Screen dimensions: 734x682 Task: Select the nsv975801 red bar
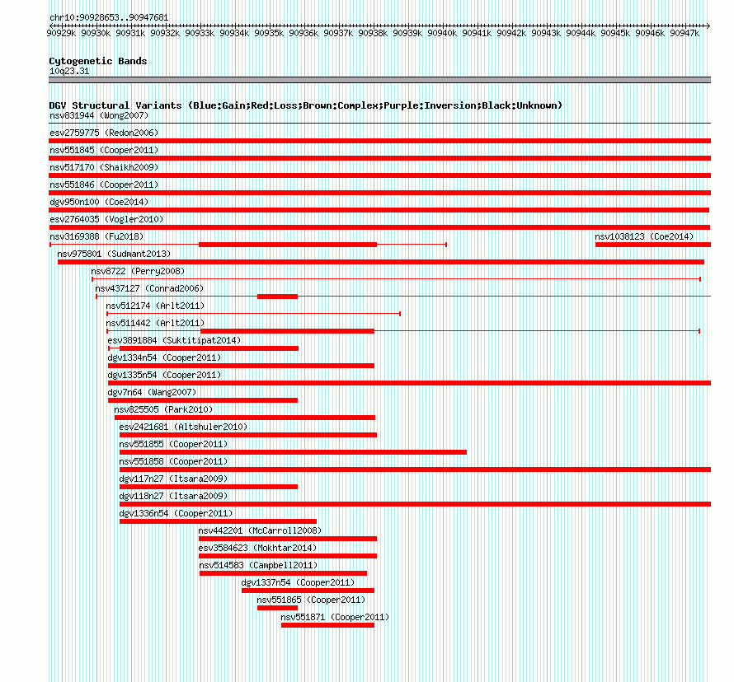tap(381, 262)
